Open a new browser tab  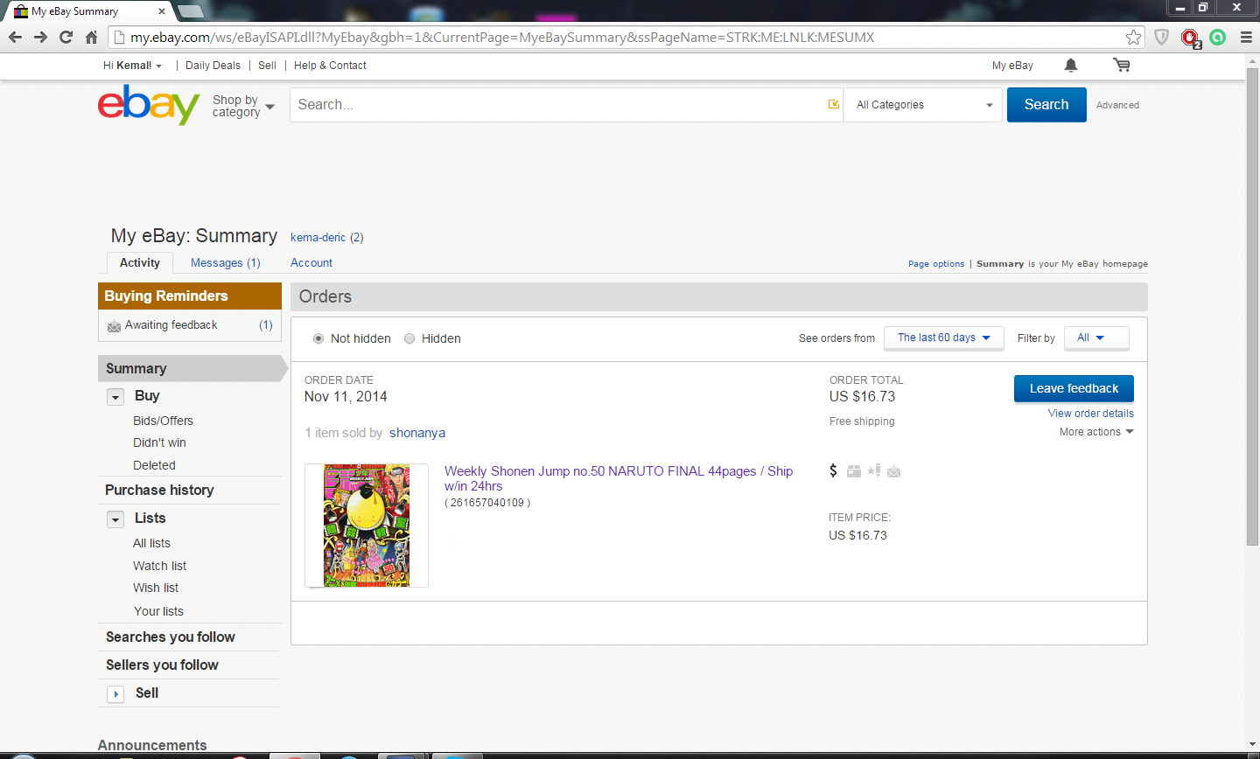190,11
